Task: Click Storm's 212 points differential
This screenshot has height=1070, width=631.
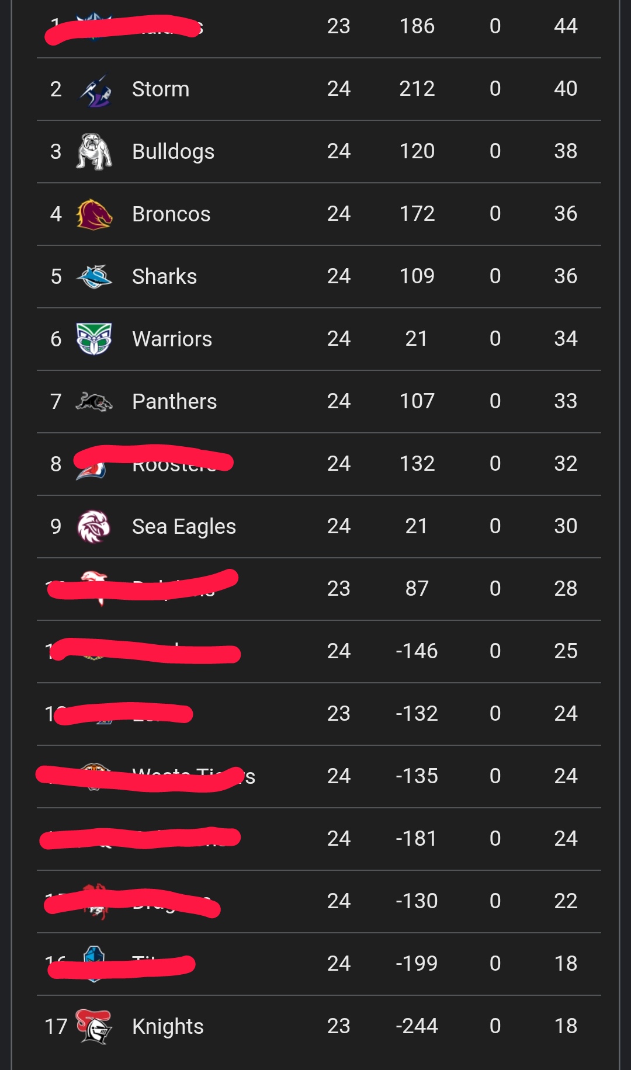Action: 417,89
